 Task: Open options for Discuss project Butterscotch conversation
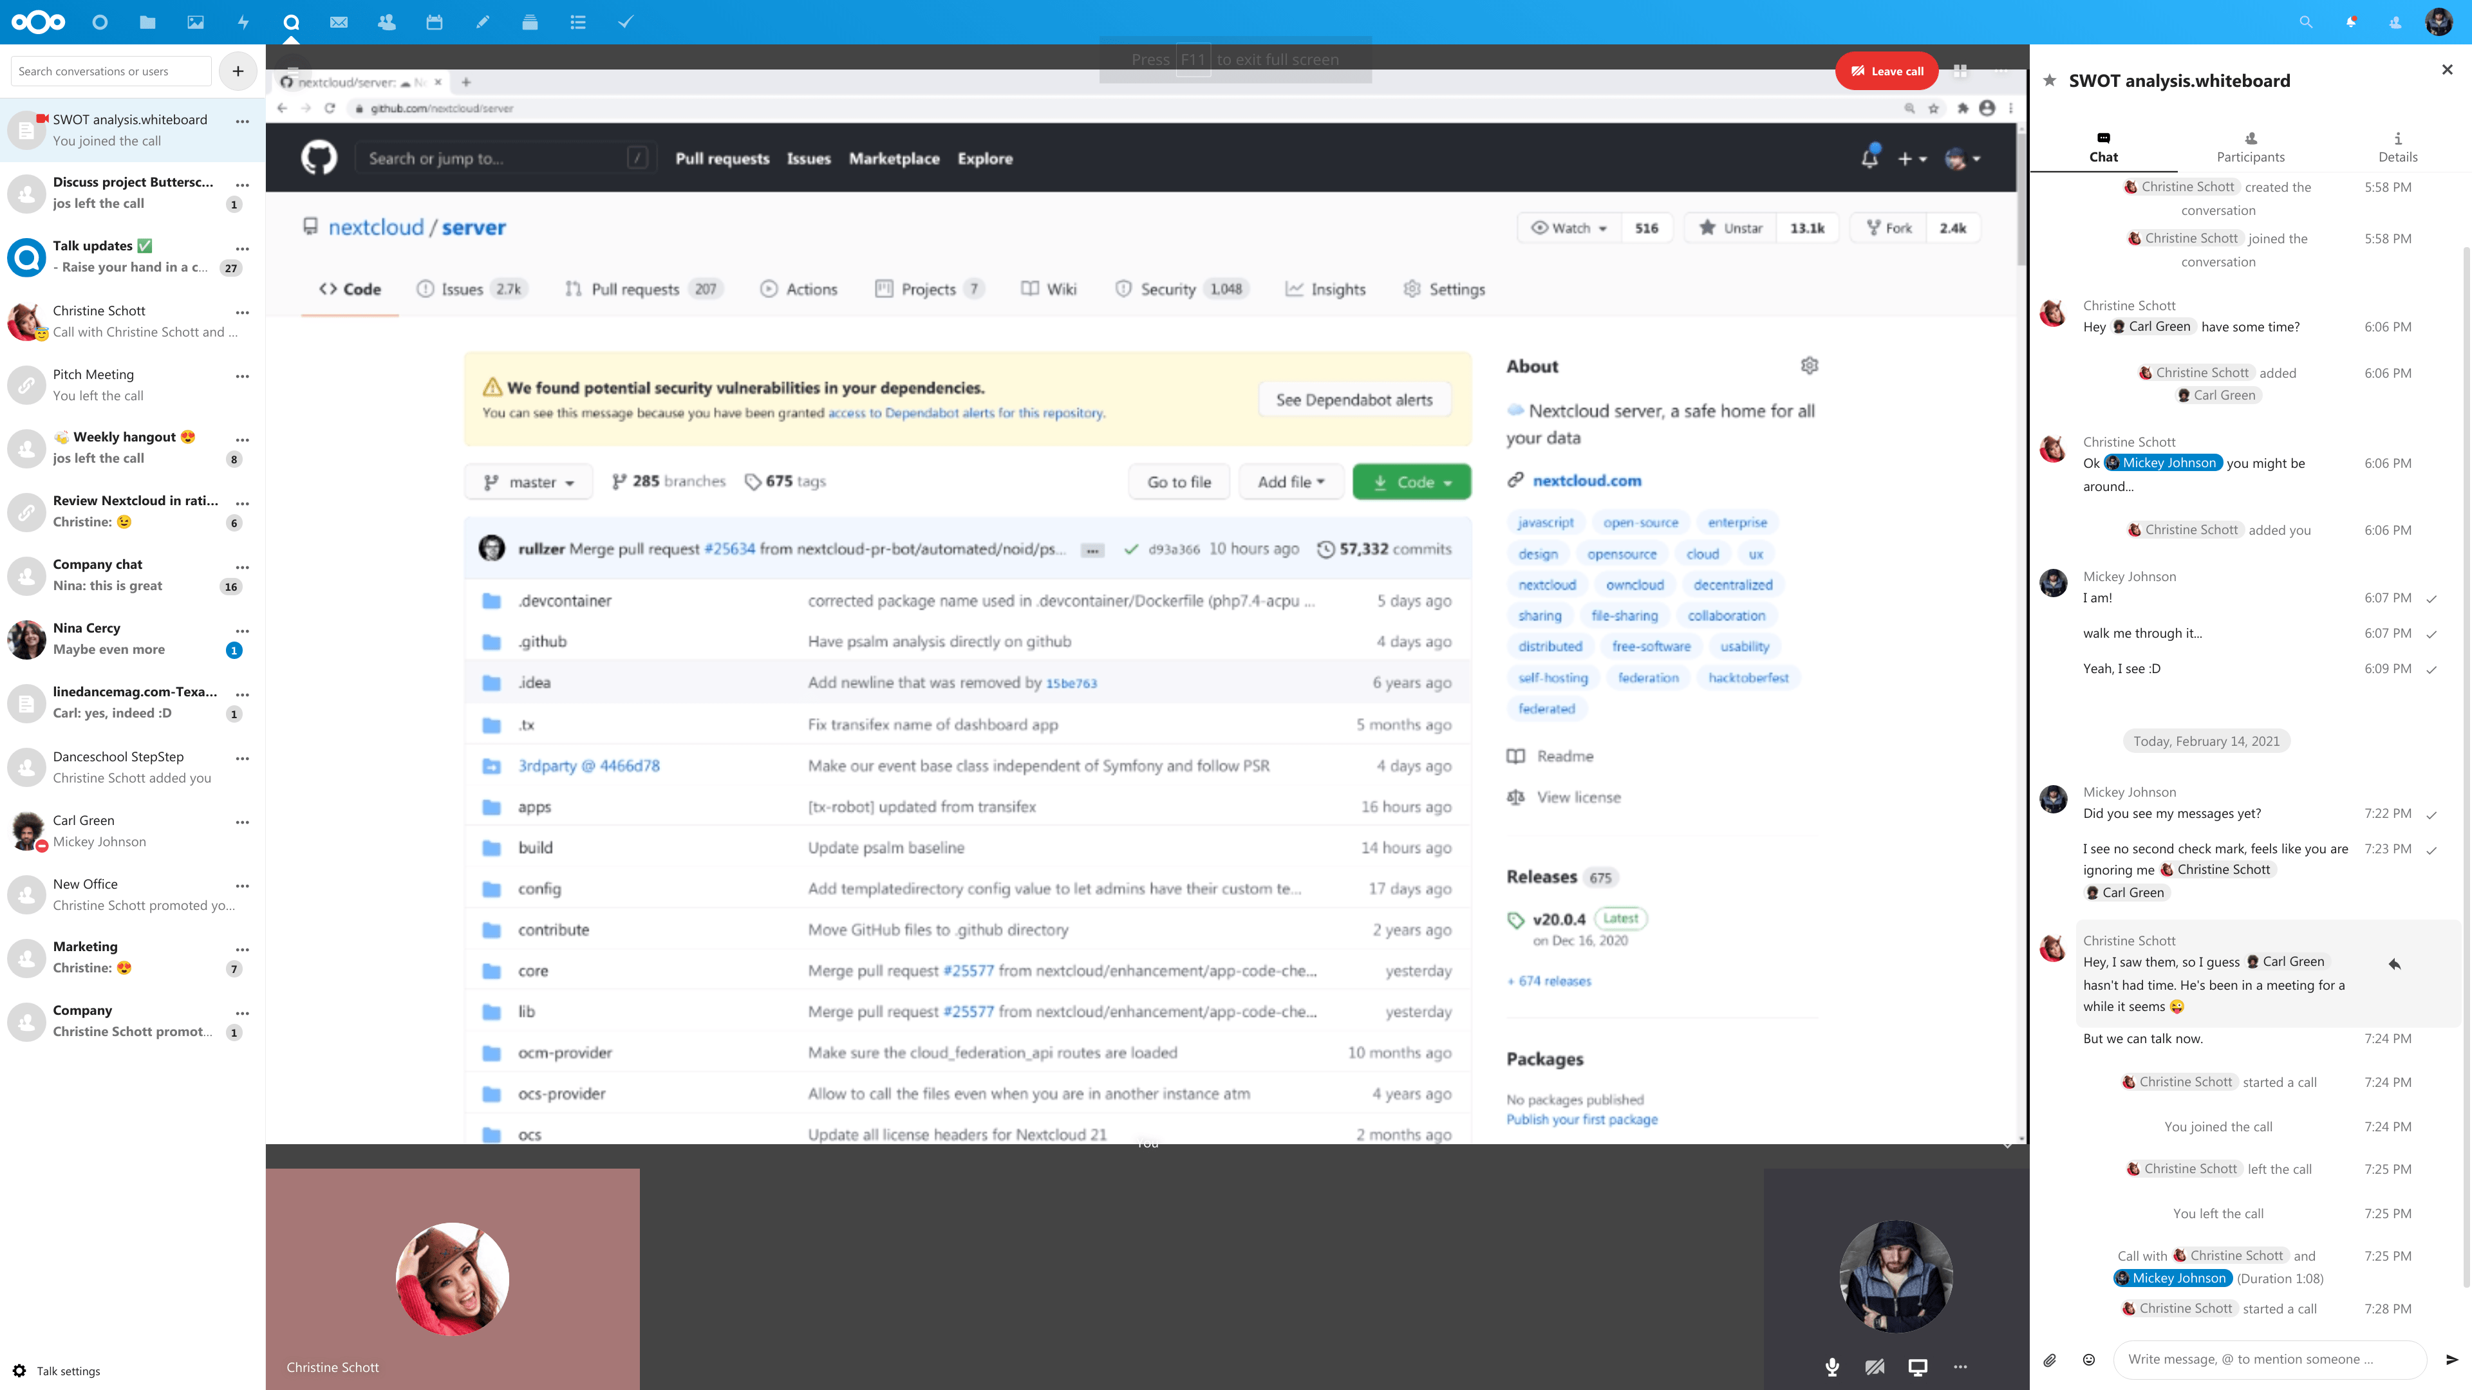pyautogui.click(x=243, y=184)
